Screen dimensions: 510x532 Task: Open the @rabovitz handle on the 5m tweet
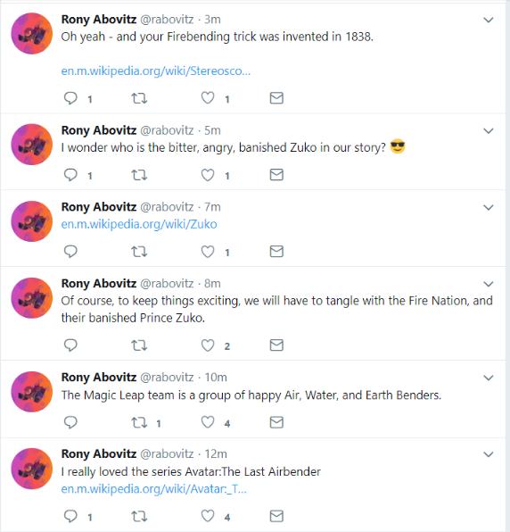[x=167, y=130]
